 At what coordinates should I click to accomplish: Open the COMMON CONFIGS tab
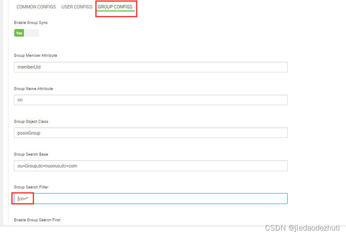[x=36, y=7]
